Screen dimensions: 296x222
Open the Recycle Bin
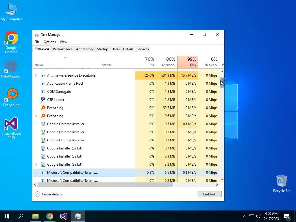282,184
